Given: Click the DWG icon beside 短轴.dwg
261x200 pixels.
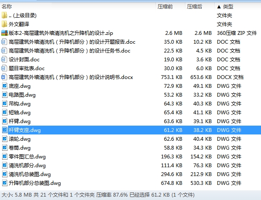Looking at the screenshot, I should 5,112.
